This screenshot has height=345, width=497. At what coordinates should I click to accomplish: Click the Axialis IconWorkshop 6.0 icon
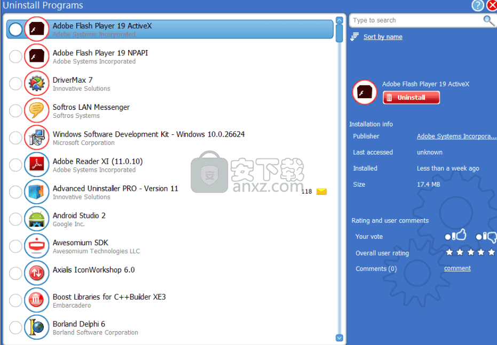36,273
